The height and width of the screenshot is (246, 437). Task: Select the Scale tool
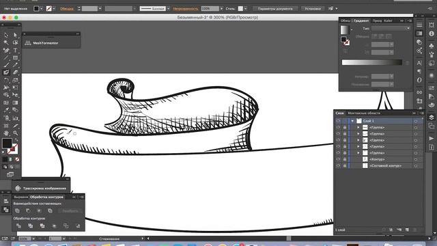tap(15, 80)
